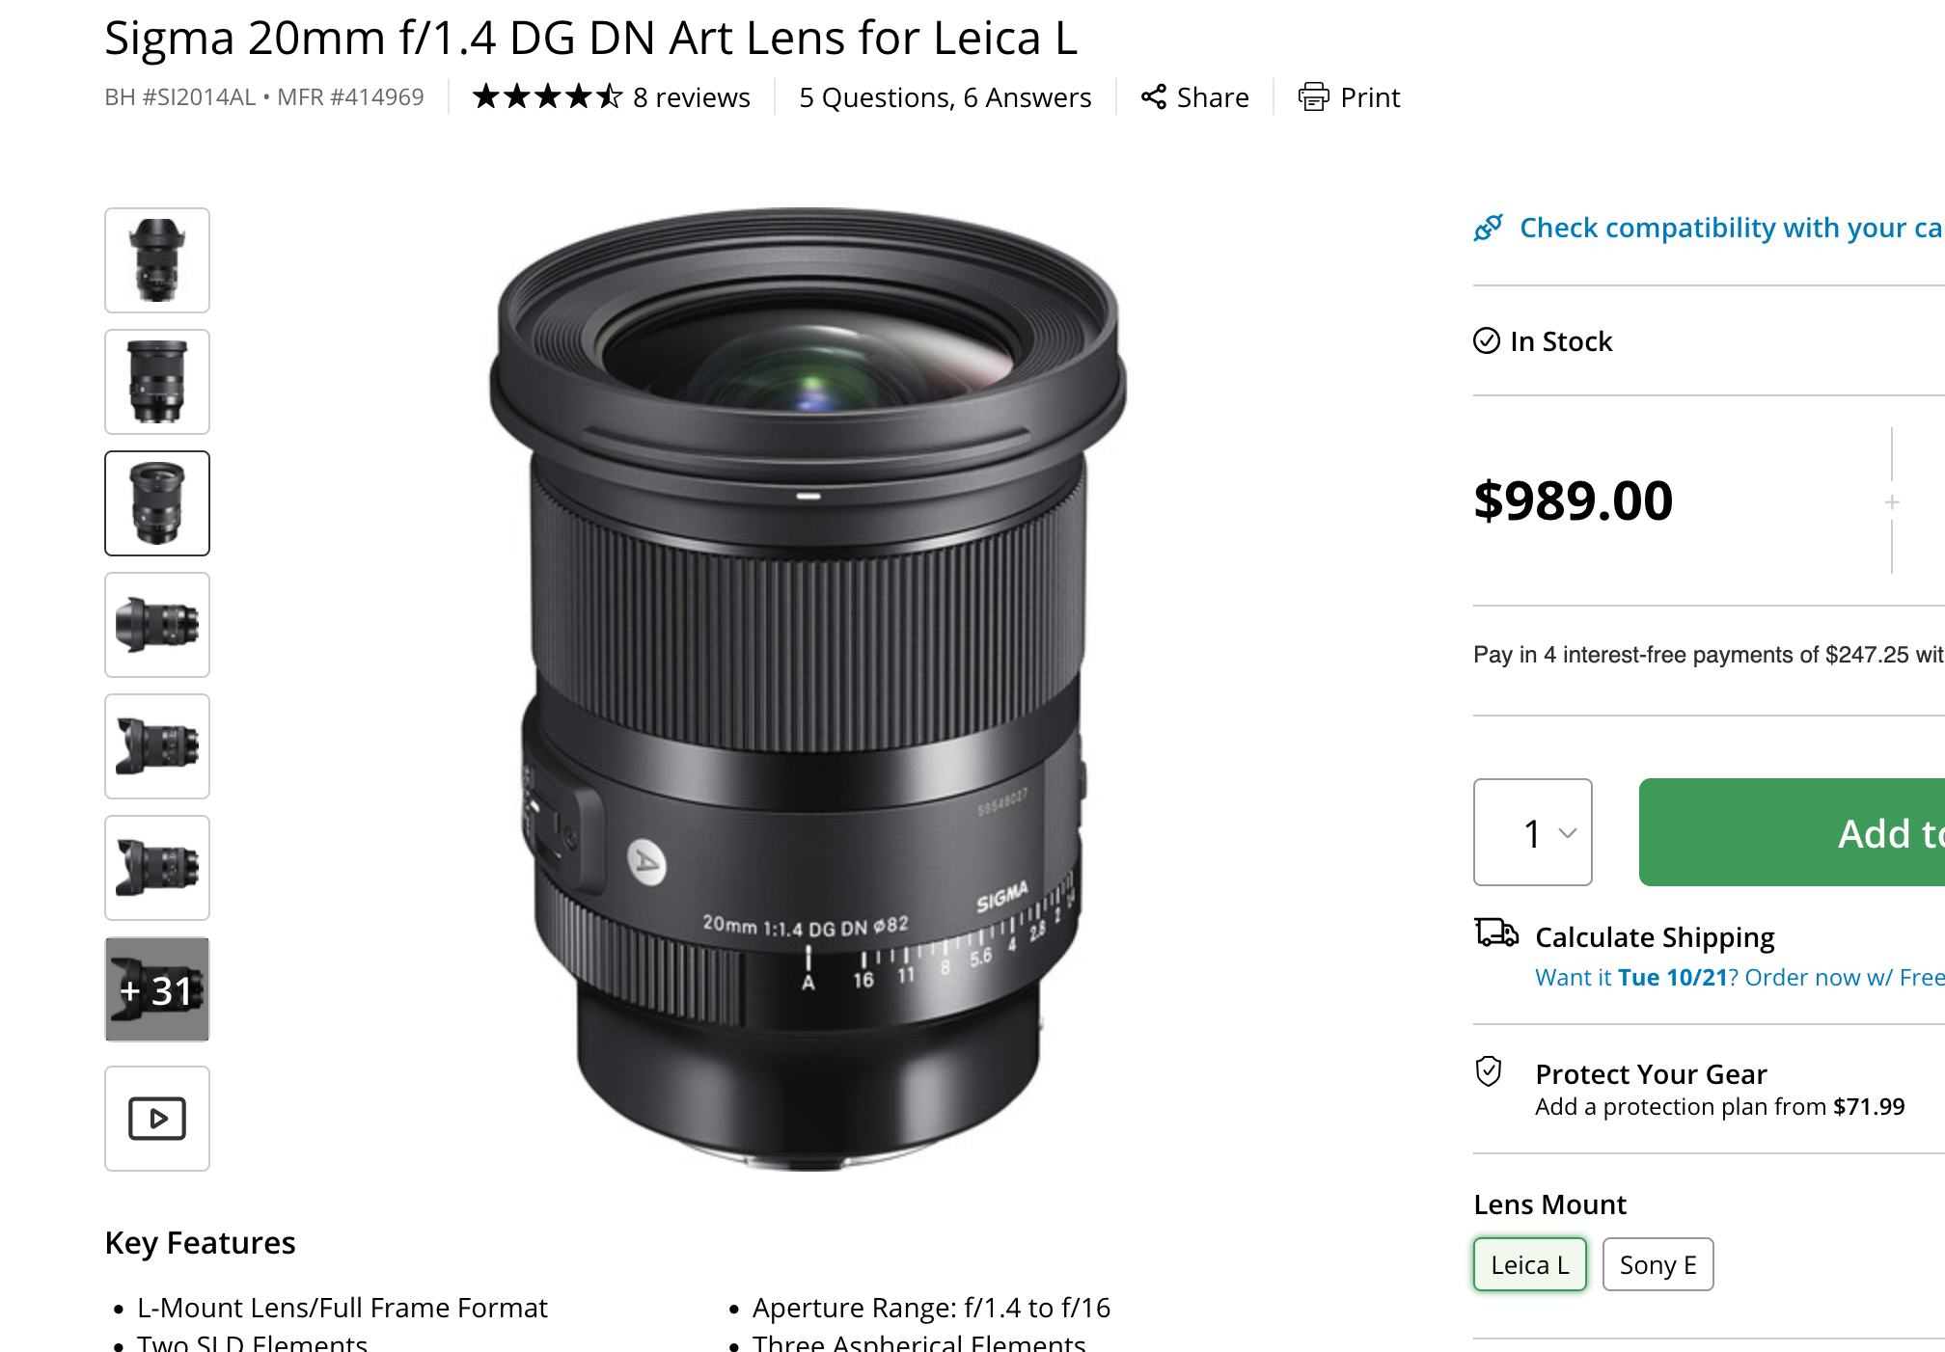Click Check compatibility with your camera

pos(1729,228)
